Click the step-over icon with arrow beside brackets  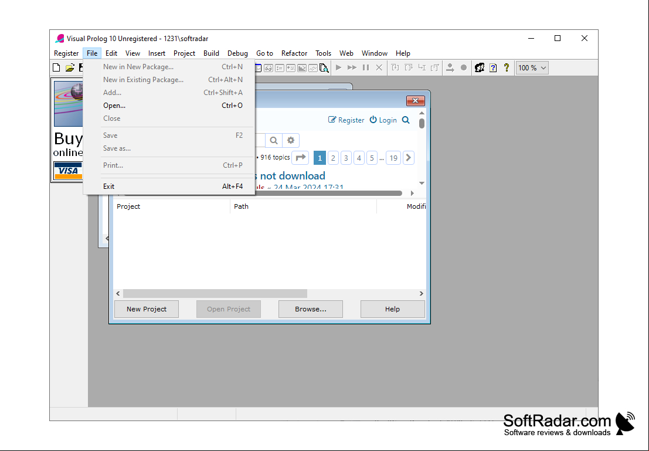click(x=409, y=67)
